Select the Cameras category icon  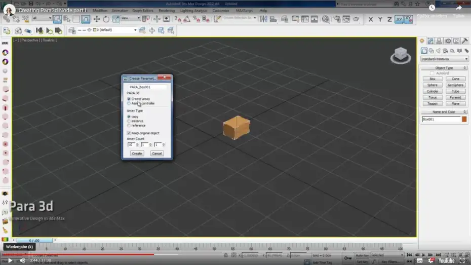coord(445,51)
